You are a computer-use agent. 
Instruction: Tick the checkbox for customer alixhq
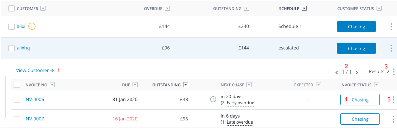(11, 48)
